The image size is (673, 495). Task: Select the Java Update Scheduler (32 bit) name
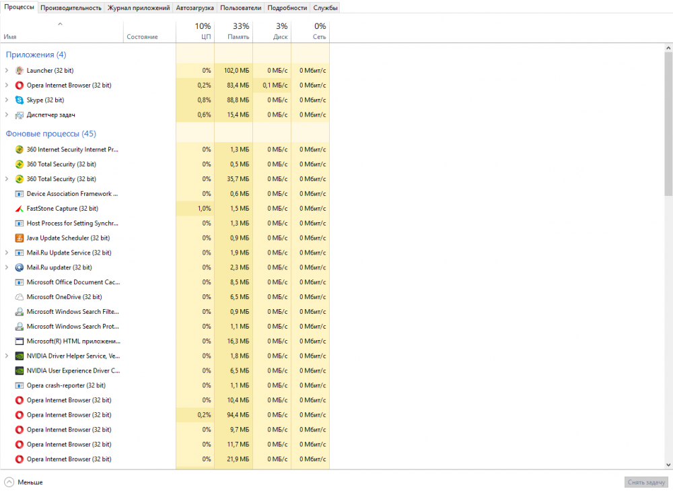point(68,238)
